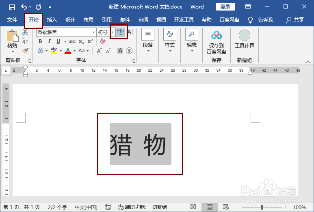The width and height of the screenshot is (314, 212).
Task: Open the font color dropdown arrow
Action: click(74, 51)
